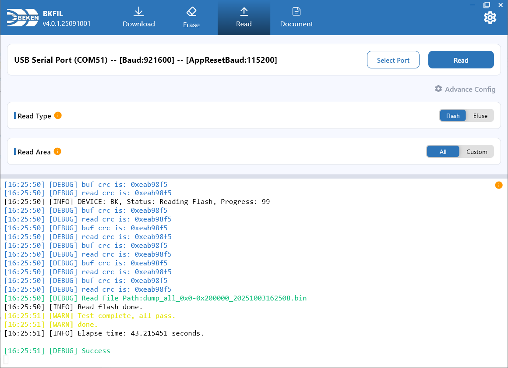Click the Read File Path log line
Screen dimensions: 508x368
pos(155,298)
